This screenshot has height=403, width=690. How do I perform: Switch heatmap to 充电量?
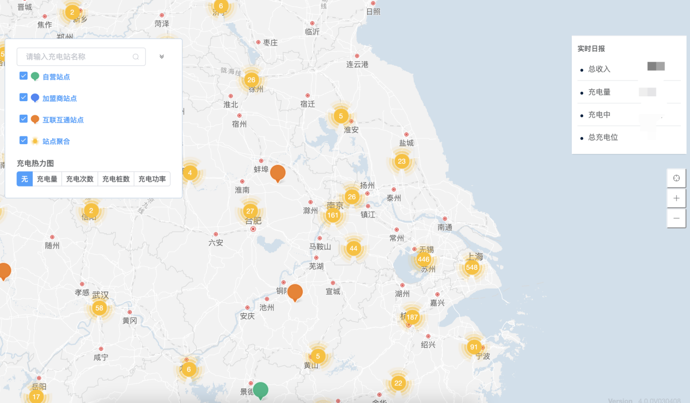pos(47,179)
